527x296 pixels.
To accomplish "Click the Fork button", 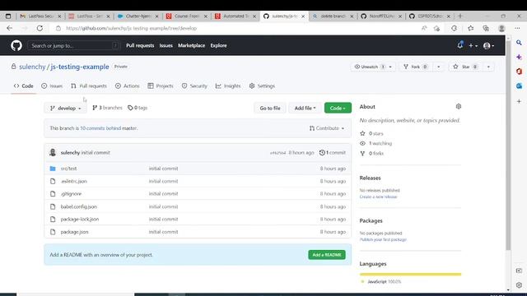I will pyautogui.click(x=415, y=67).
